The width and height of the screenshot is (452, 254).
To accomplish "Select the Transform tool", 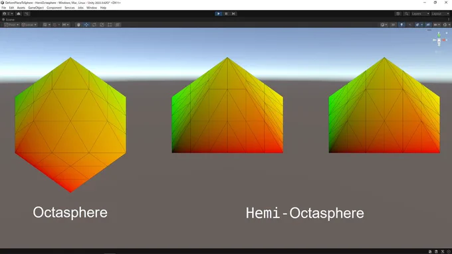I will point(118,25).
